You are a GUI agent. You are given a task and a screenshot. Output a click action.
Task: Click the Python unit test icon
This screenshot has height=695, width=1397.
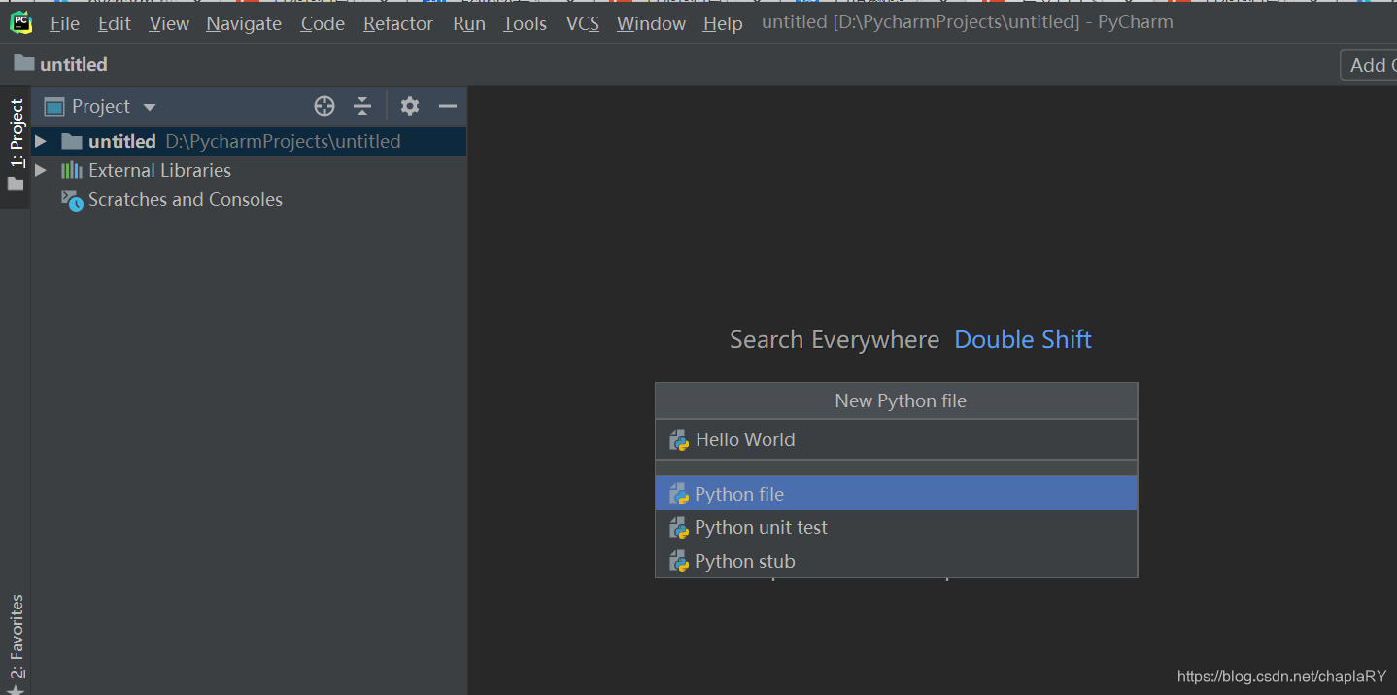679,528
